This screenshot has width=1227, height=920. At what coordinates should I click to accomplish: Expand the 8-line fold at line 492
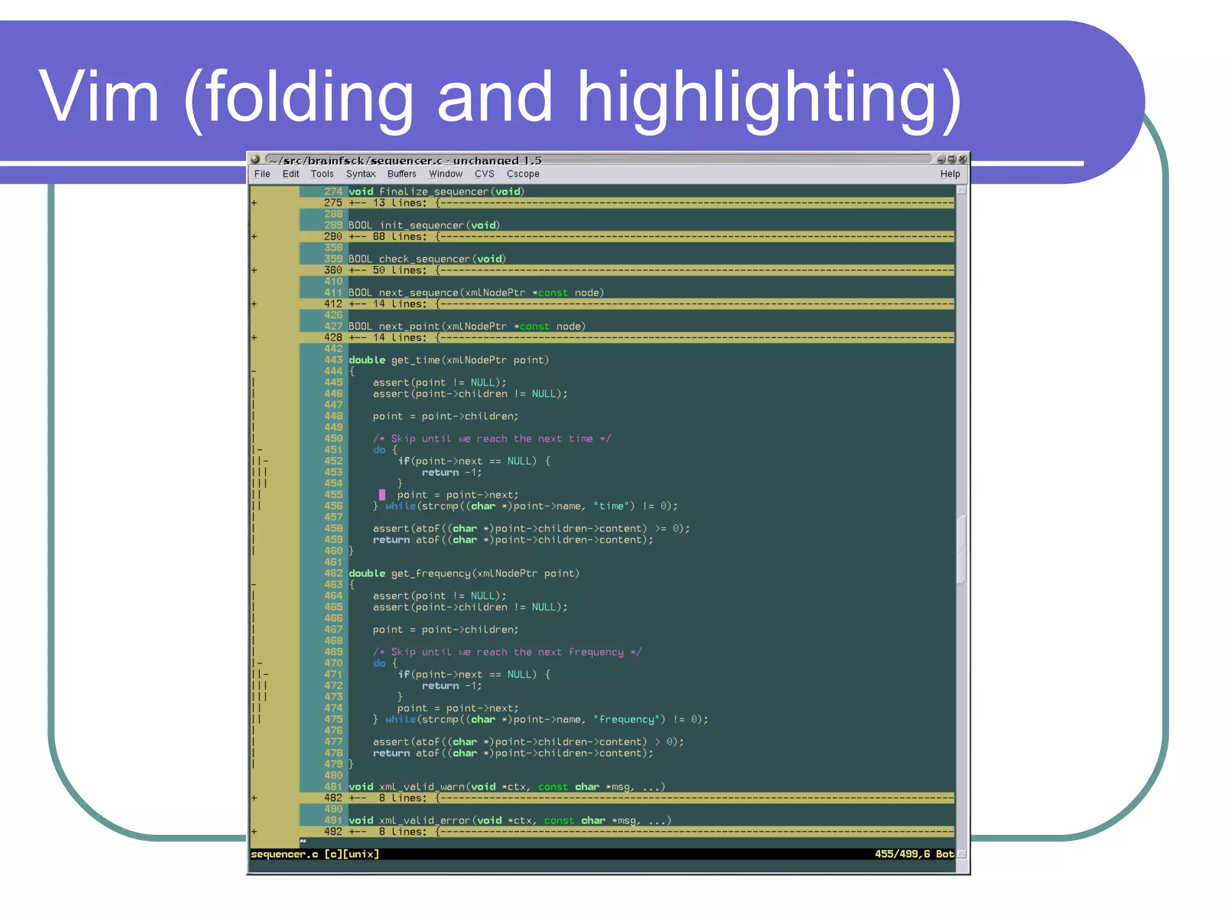click(x=254, y=832)
